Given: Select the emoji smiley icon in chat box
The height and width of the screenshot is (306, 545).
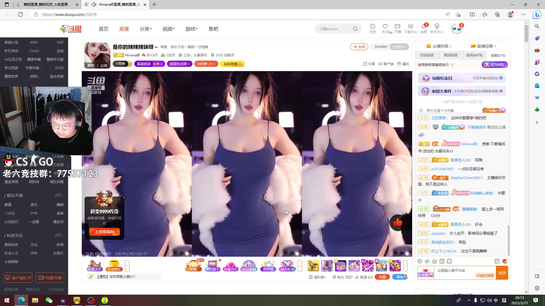Looking at the screenshot, I should [420, 261].
